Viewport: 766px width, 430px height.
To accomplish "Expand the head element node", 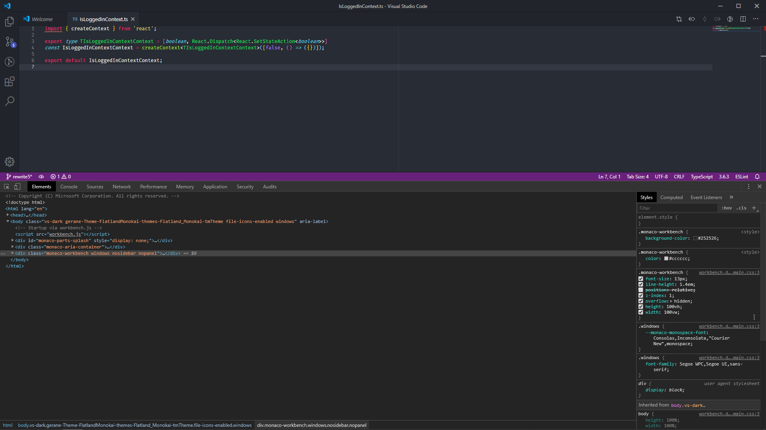I will [x=8, y=215].
